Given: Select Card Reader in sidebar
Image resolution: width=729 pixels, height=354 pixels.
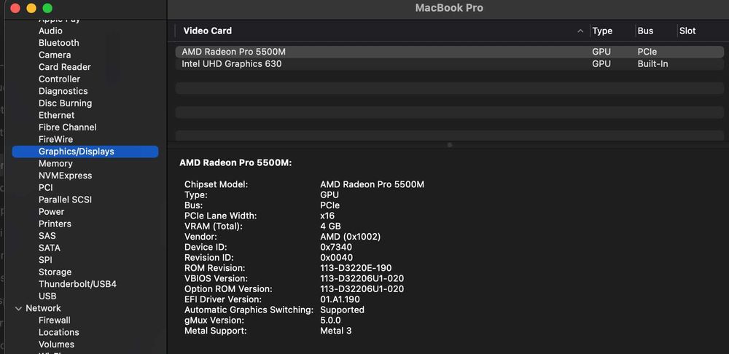Looking at the screenshot, I should pyautogui.click(x=65, y=67).
